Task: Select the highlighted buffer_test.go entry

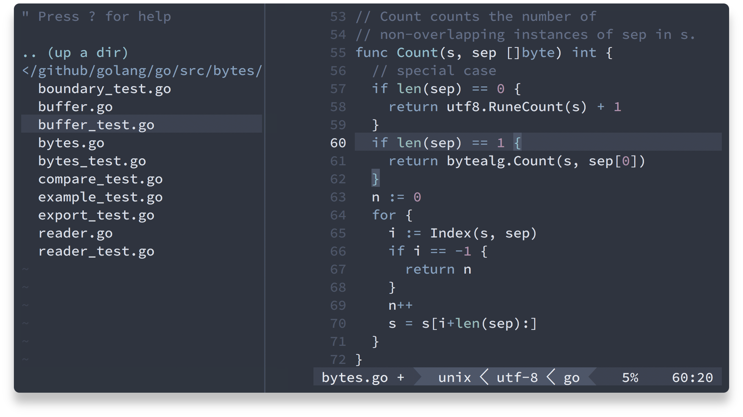Action: 96,125
